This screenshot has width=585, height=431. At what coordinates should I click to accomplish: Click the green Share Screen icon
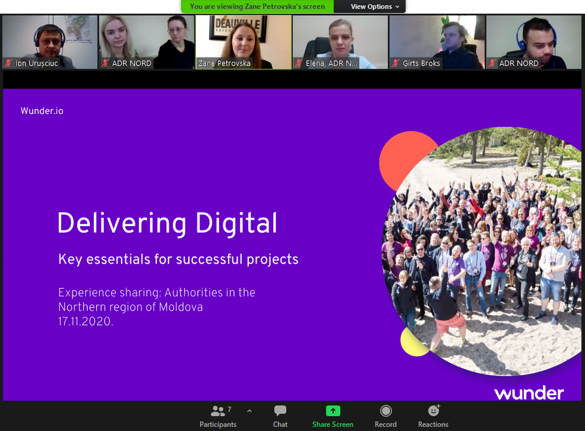point(333,411)
